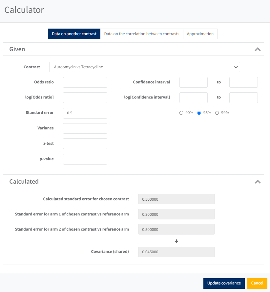Click the z-test input field
The image size is (270, 292).
click(x=85, y=144)
